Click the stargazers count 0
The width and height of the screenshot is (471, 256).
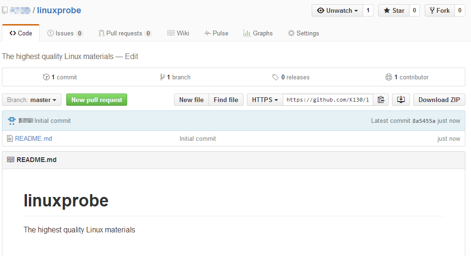tap(414, 10)
